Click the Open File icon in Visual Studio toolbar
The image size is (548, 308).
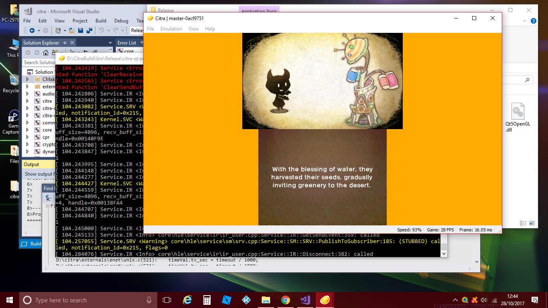72,30
